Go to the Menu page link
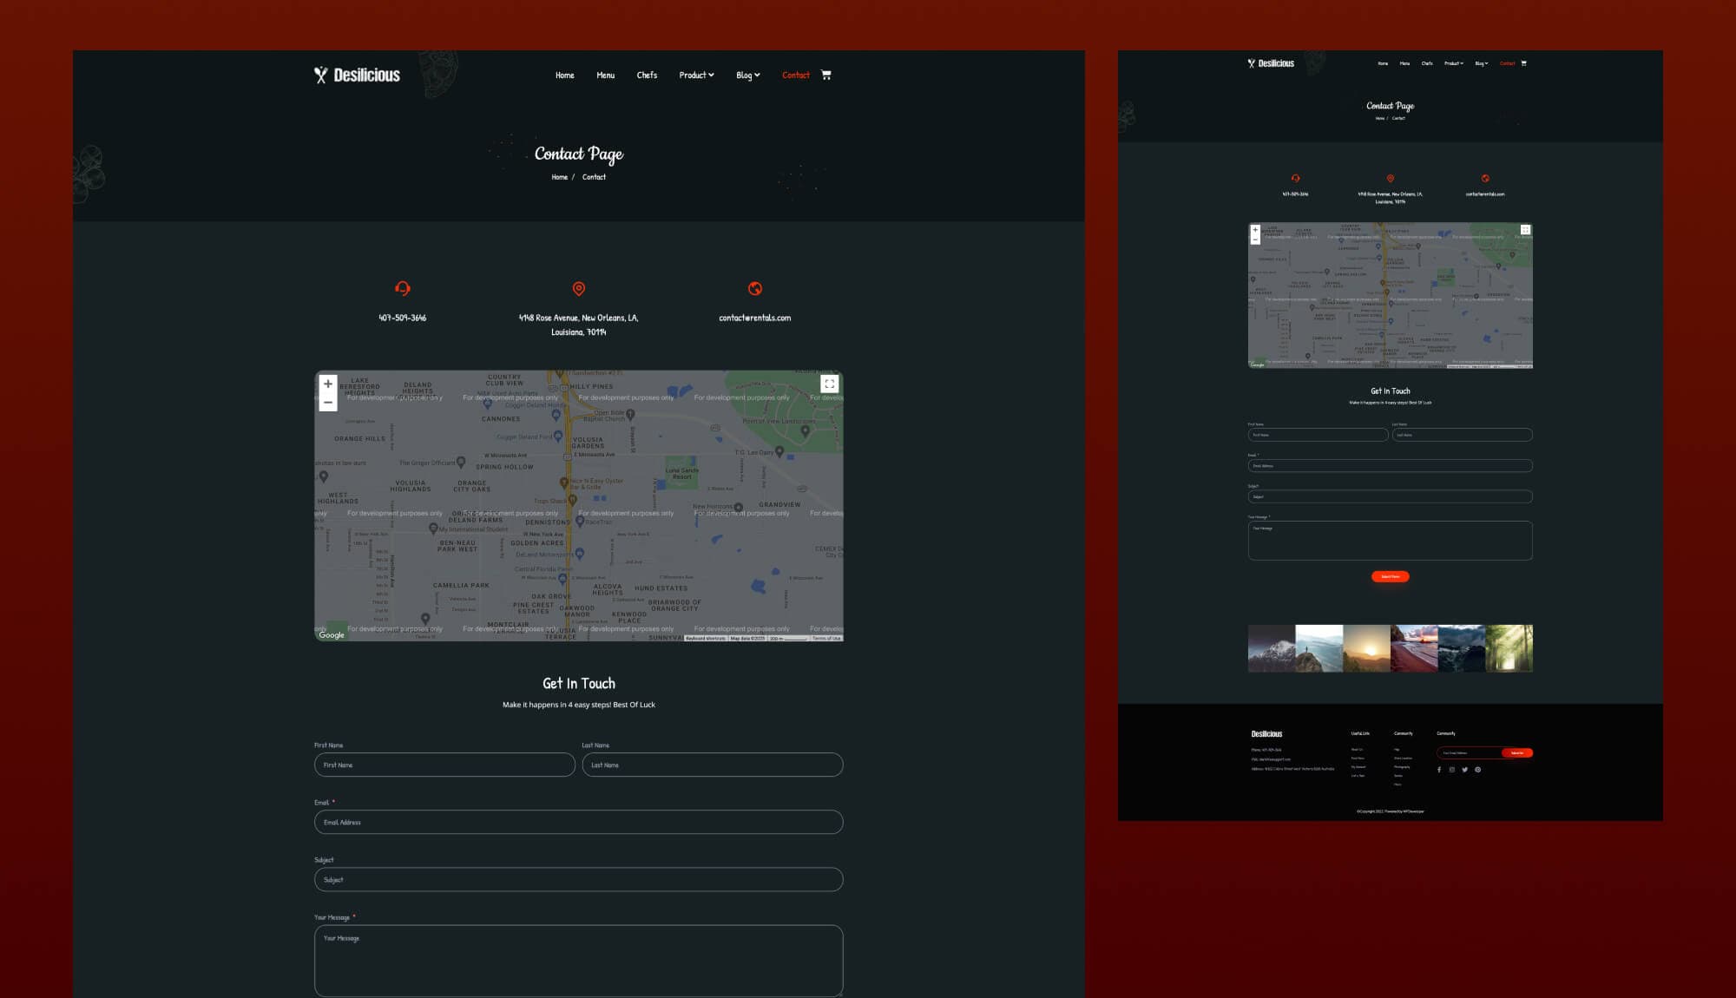Viewport: 1736px width, 998px height. tap(605, 76)
